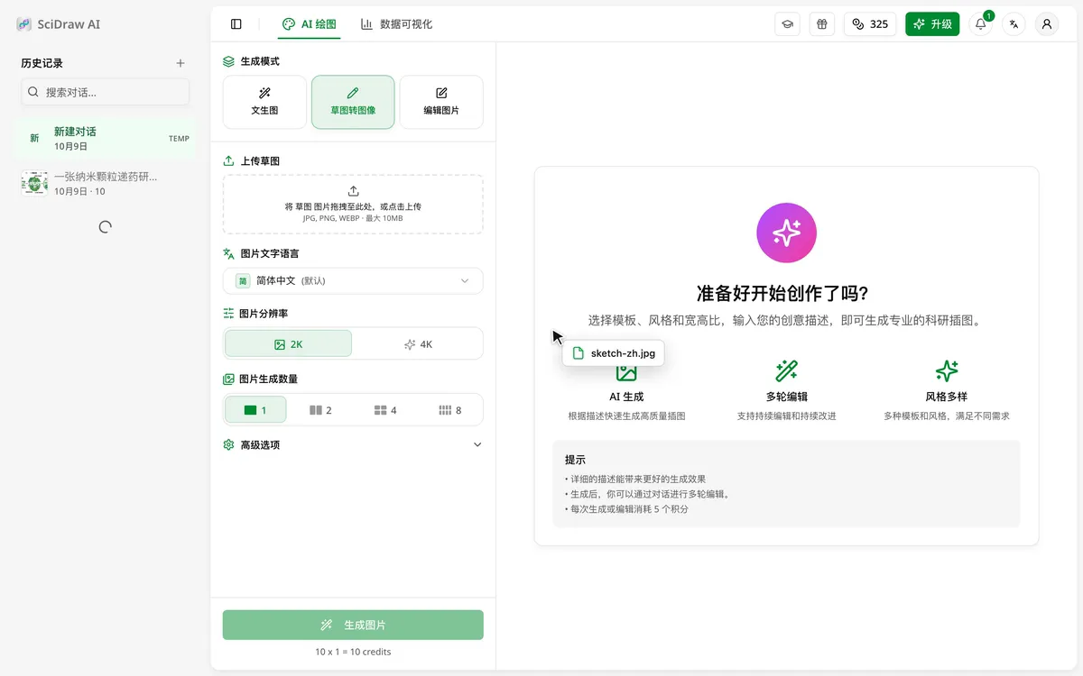1083x676 pixels.
Task: Set image count to 4
Action: pyautogui.click(x=385, y=409)
